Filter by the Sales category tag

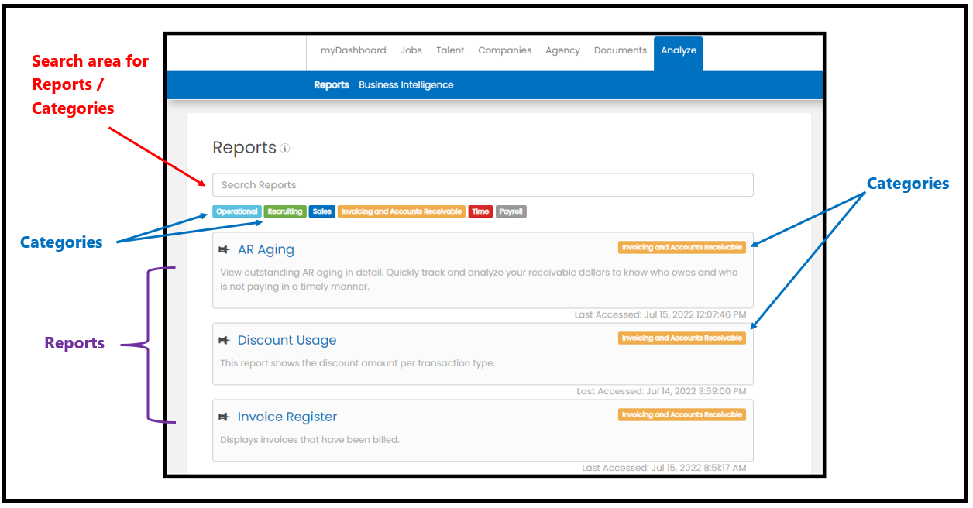click(322, 211)
